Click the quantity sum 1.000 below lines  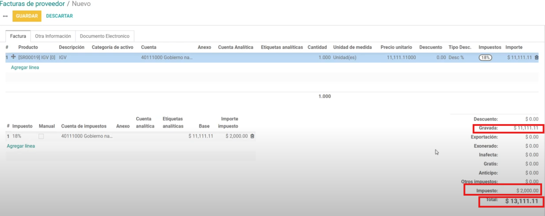(325, 96)
